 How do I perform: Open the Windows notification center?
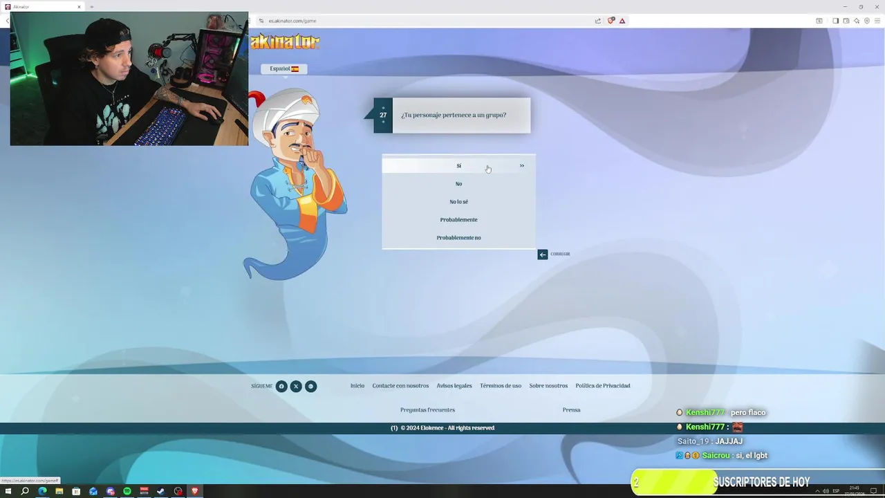coord(873,491)
